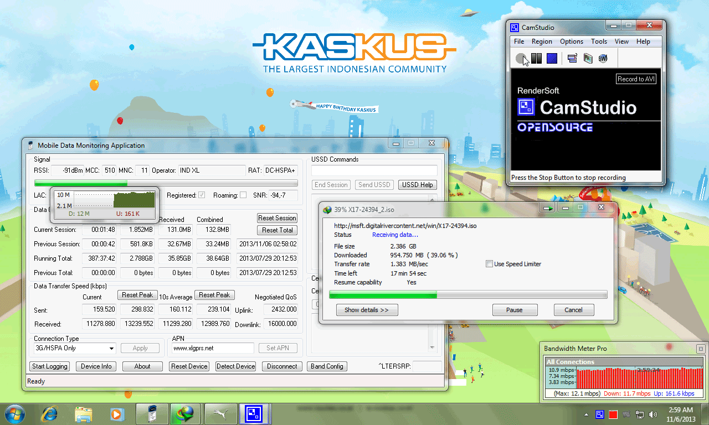Open the hidden icons tray arrow

(585, 413)
